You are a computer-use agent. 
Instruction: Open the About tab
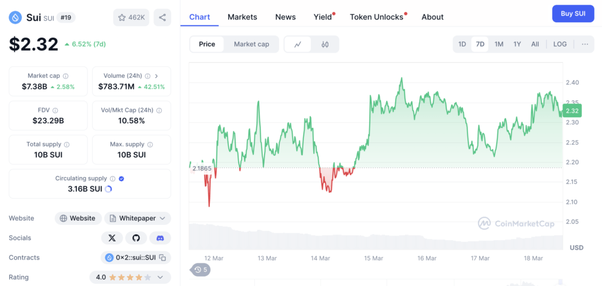click(x=432, y=17)
